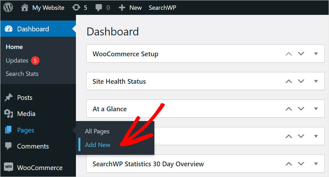Open New content menu in admin bar
Viewport: 329px width, 177px height.
pos(135,8)
